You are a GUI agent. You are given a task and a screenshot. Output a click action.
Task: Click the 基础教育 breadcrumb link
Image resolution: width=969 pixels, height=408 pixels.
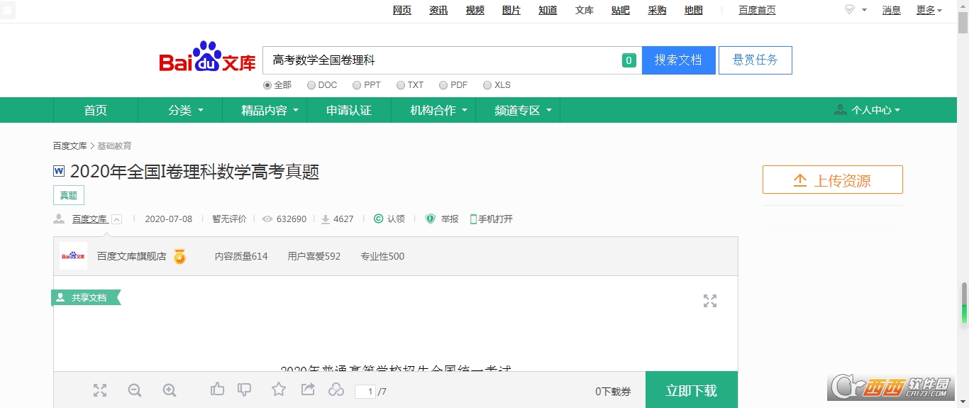[114, 145]
